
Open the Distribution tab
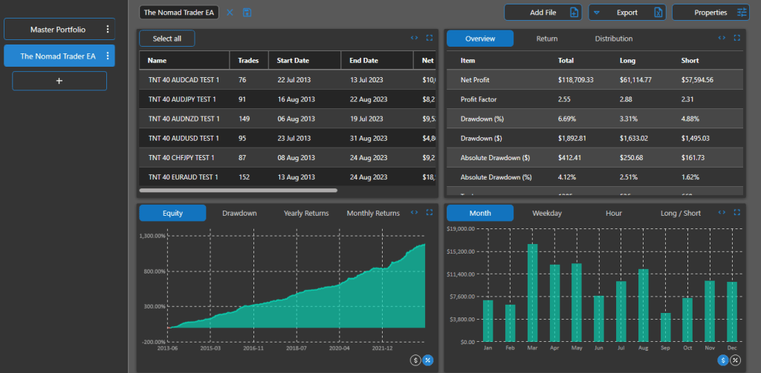(613, 39)
